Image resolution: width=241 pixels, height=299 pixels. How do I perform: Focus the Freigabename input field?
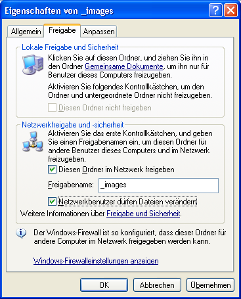coord(158,185)
